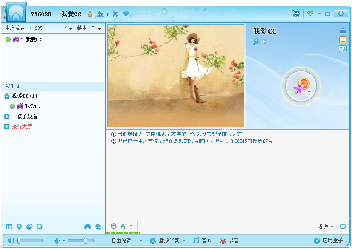Click the blue microphone panel icon at right
352x249 pixels.
tap(343, 49)
